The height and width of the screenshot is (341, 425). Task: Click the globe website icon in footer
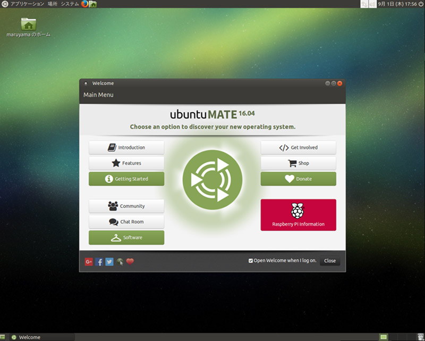tap(120, 262)
